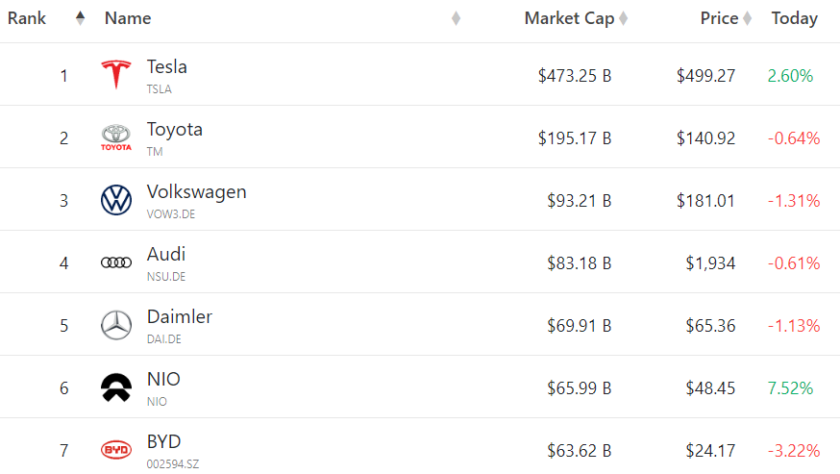The width and height of the screenshot is (840, 474).
Task: Open the Toyota company link
Action: click(x=175, y=129)
